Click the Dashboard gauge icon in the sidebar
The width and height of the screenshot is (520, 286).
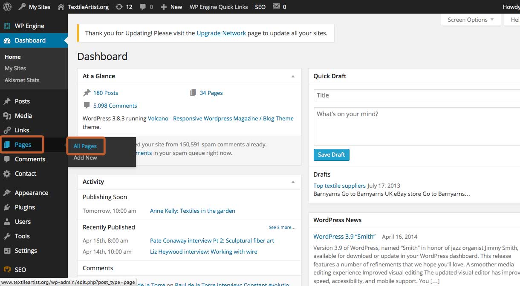click(x=7, y=40)
